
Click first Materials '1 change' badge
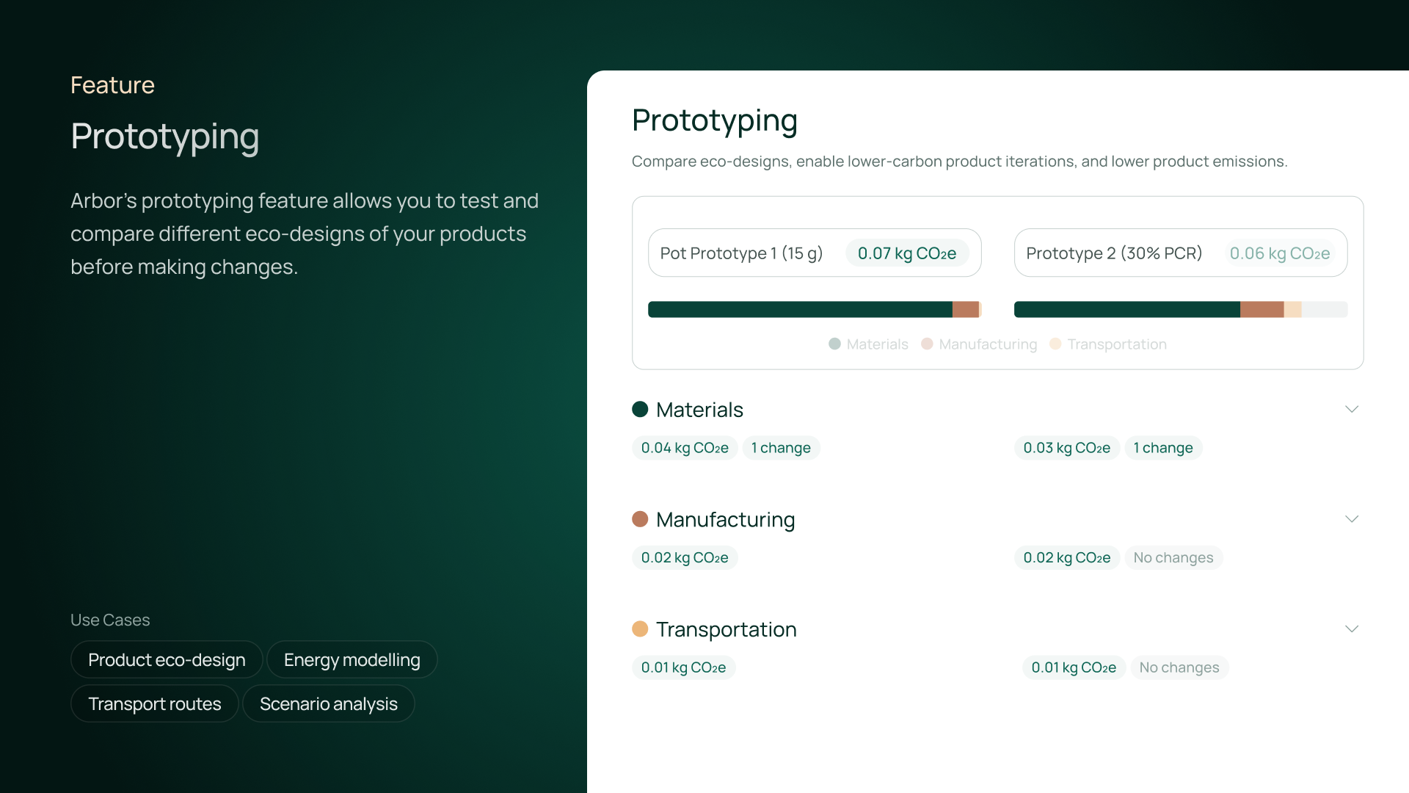pos(781,448)
